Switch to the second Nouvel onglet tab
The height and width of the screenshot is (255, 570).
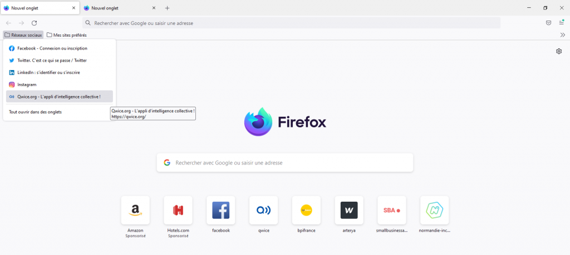click(117, 8)
